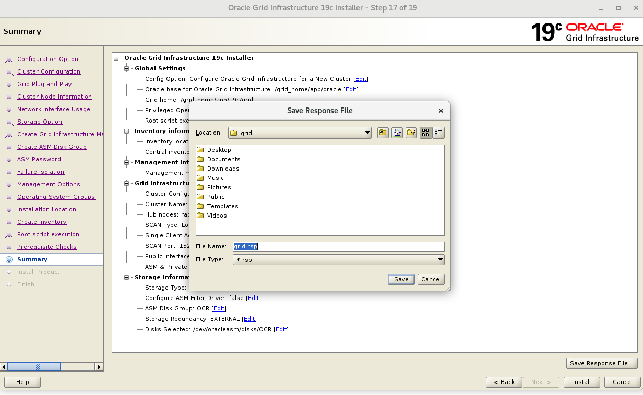Image resolution: width=643 pixels, height=395 pixels.
Task: Click the Downloads folder icon
Action: 200,169
